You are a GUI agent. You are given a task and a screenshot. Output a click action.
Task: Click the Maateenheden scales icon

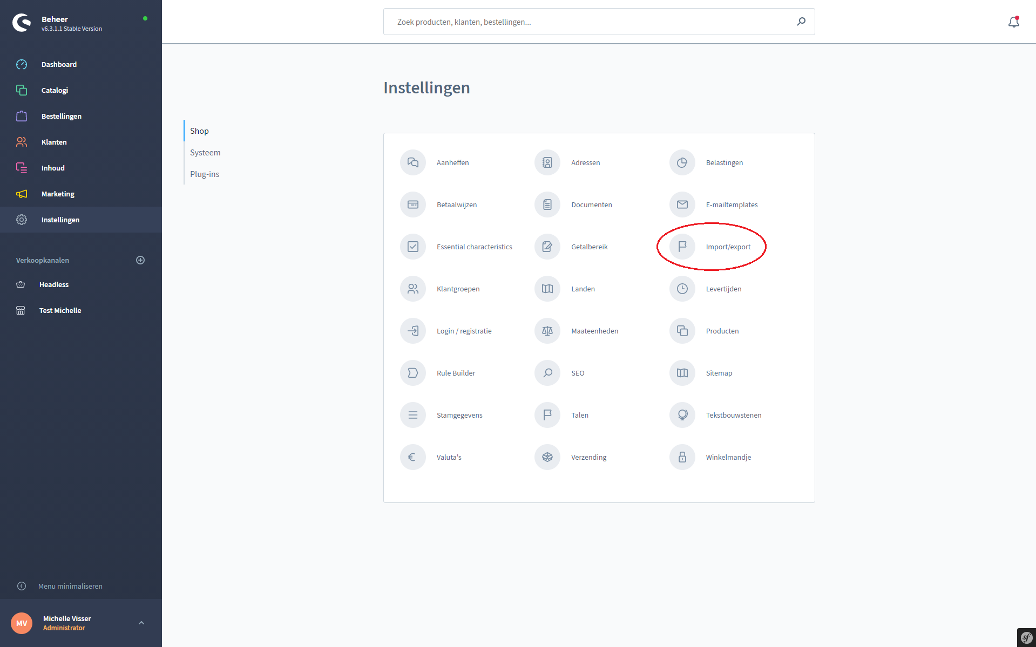coord(547,331)
